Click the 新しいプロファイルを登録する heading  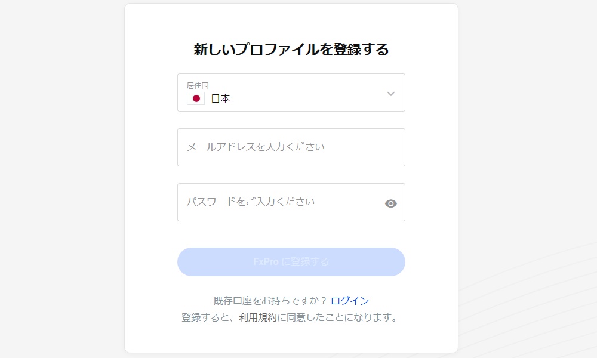[x=291, y=50]
